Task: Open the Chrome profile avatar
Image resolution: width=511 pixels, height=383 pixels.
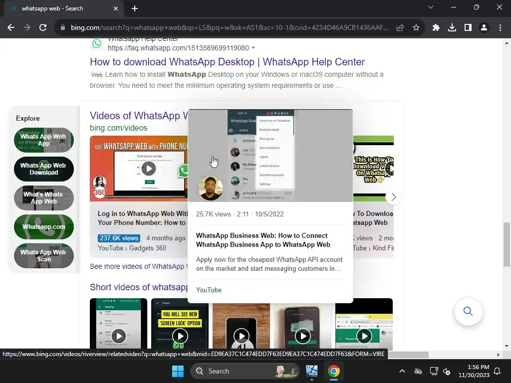Action: point(484,28)
